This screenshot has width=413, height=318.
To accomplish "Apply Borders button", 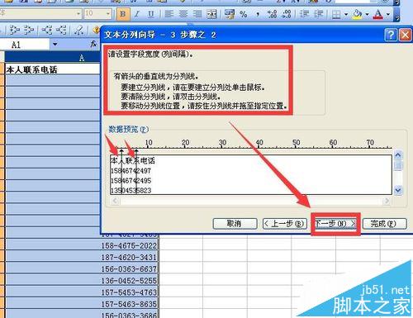I will (336, 14).
